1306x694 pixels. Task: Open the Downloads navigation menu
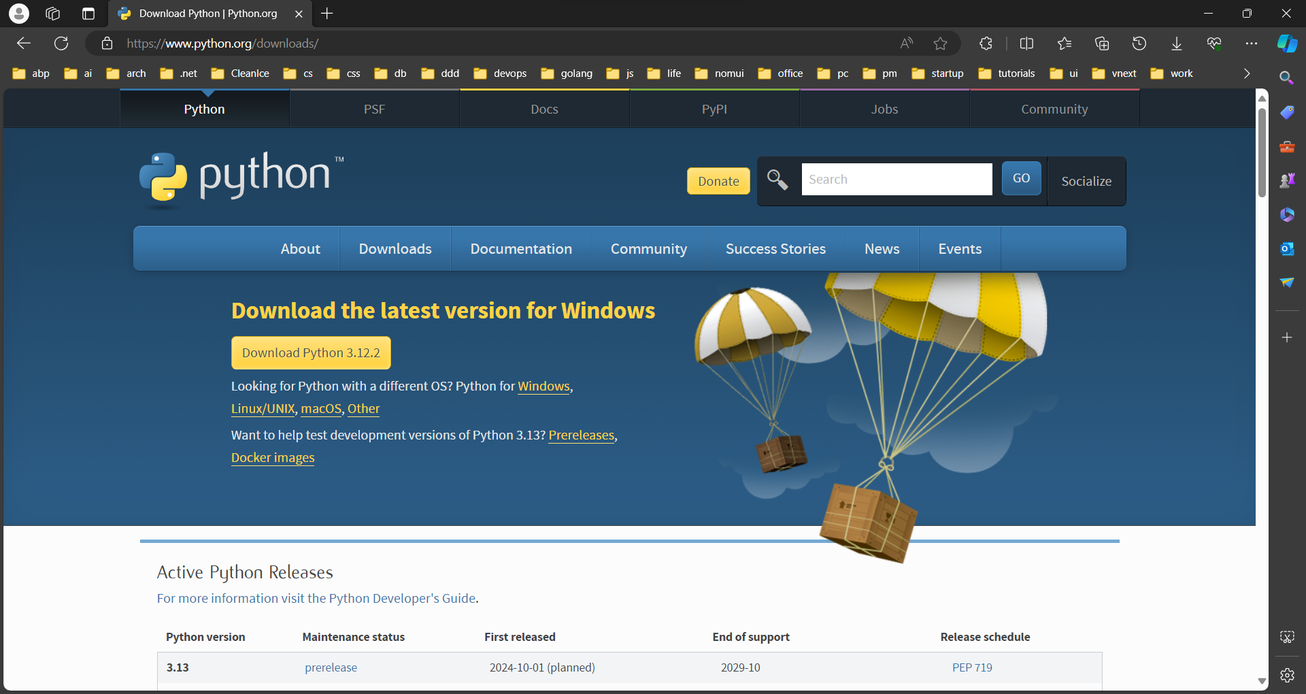coord(395,249)
